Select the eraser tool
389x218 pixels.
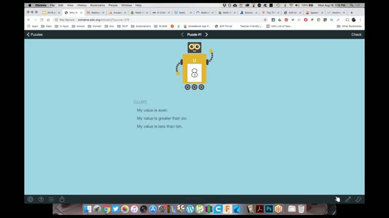(x=359, y=199)
